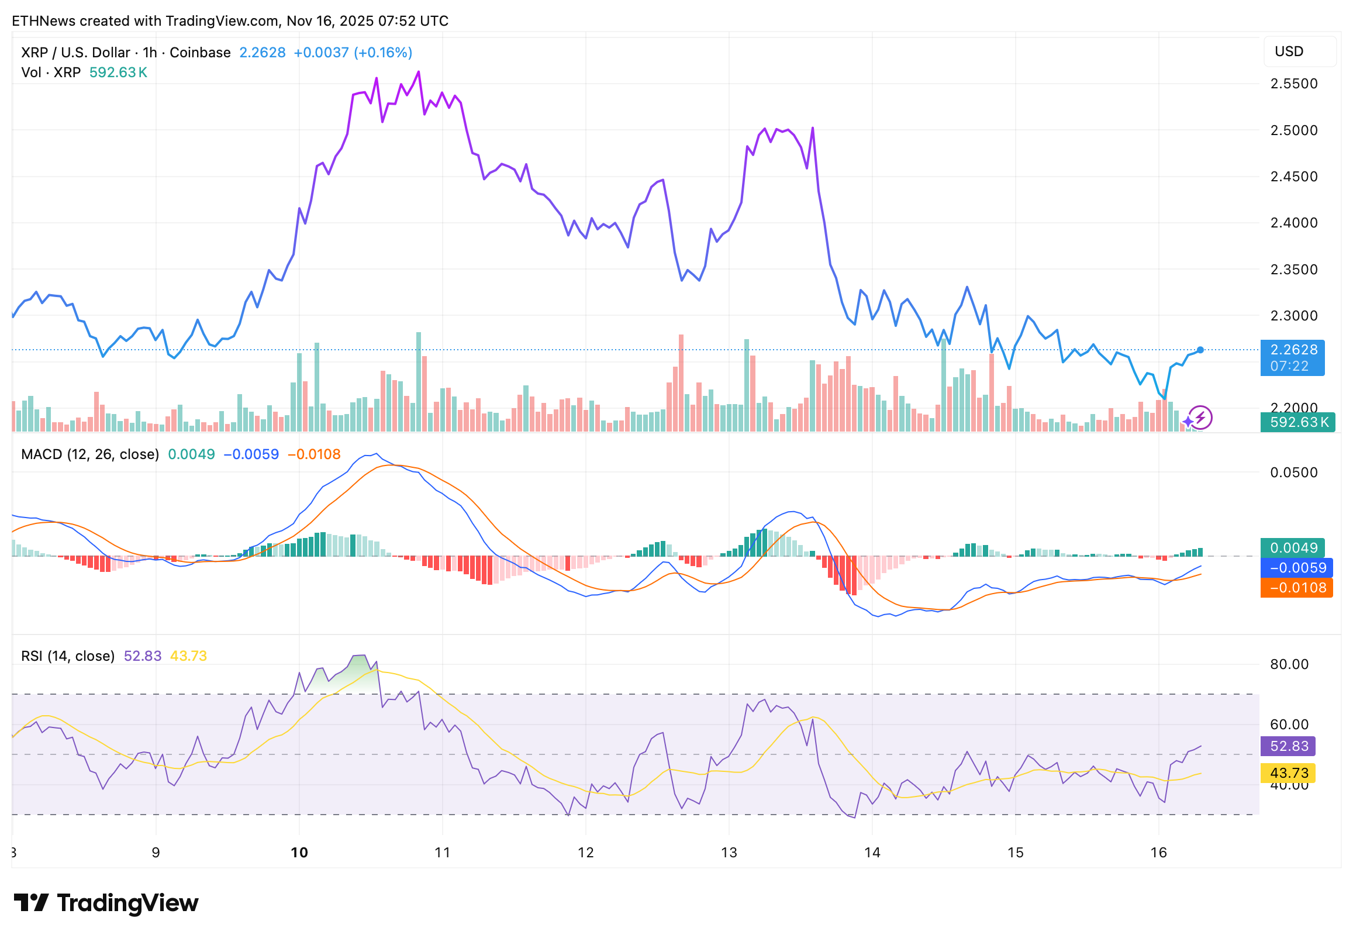
Task: Select the MACD (12, 26, close) legend
Action: tap(90, 454)
